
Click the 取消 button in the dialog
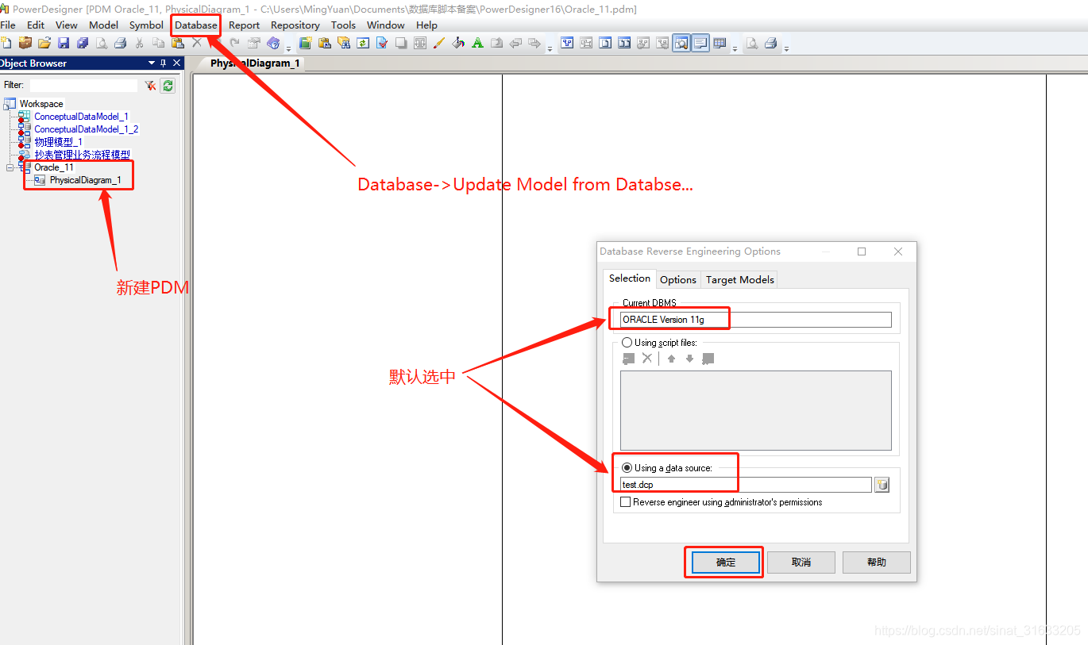pyautogui.click(x=801, y=562)
